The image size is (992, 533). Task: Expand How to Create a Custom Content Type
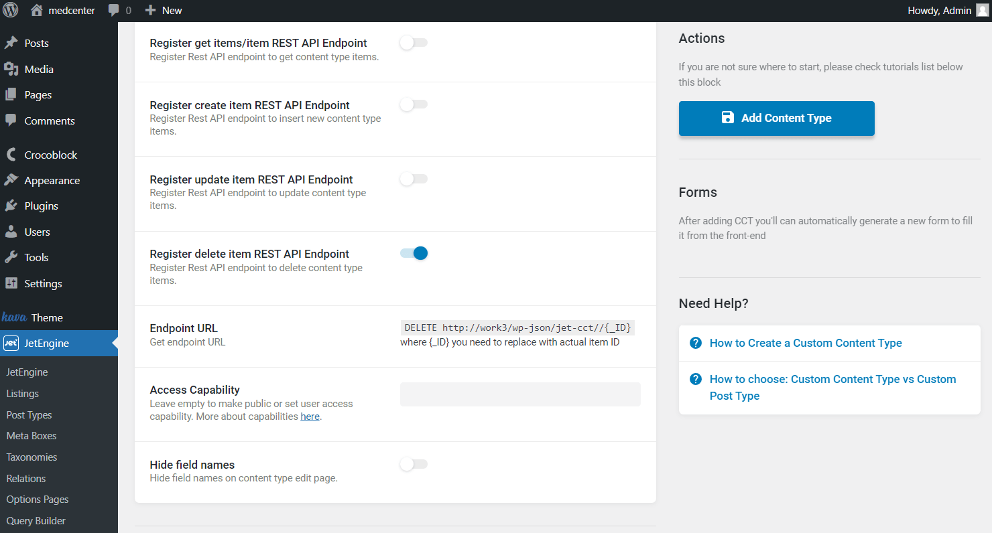click(806, 343)
